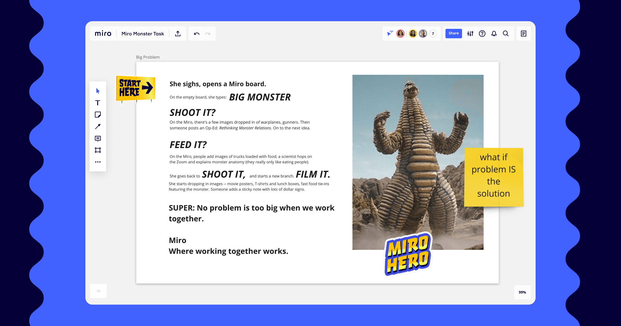Click 'Where working together works.' text

pyautogui.click(x=228, y=251)
